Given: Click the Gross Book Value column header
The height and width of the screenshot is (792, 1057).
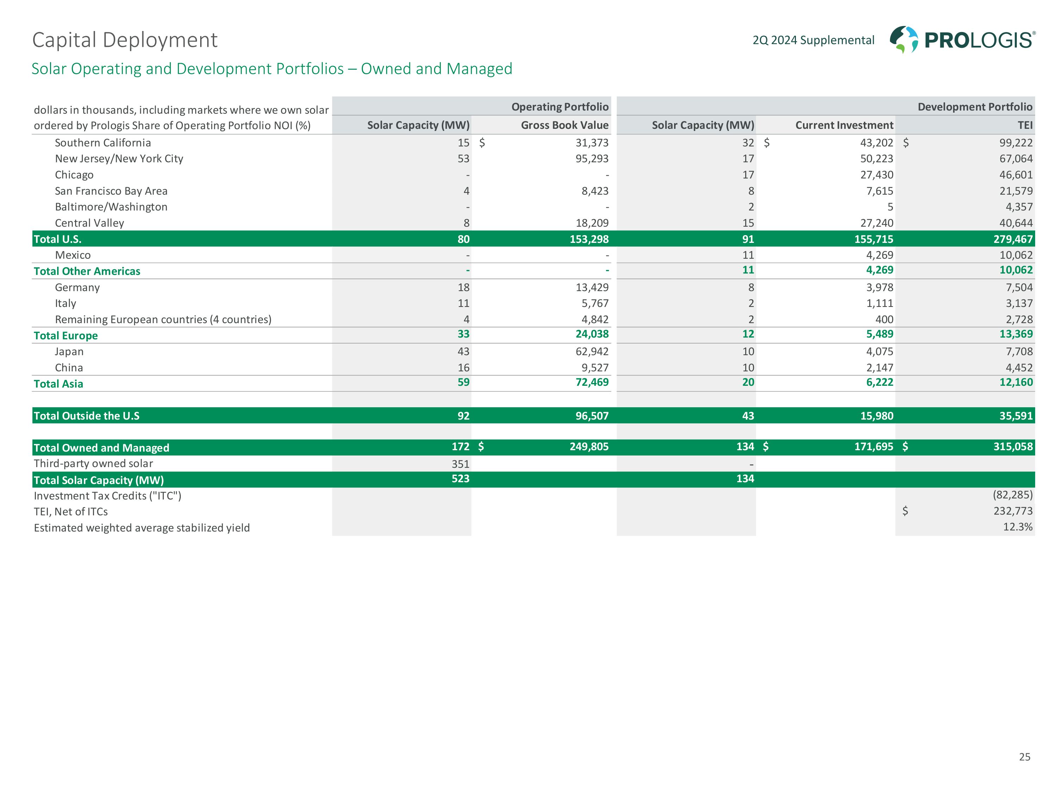Looking at the screenshot, I should point(564,125).
